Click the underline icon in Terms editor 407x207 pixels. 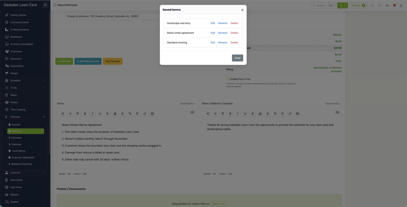click(100, 114)
